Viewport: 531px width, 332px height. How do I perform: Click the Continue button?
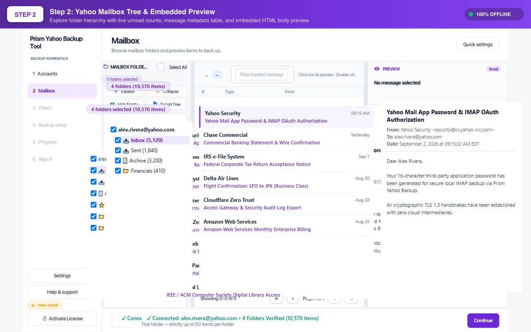pyautogui.click(x=483, y=320)
